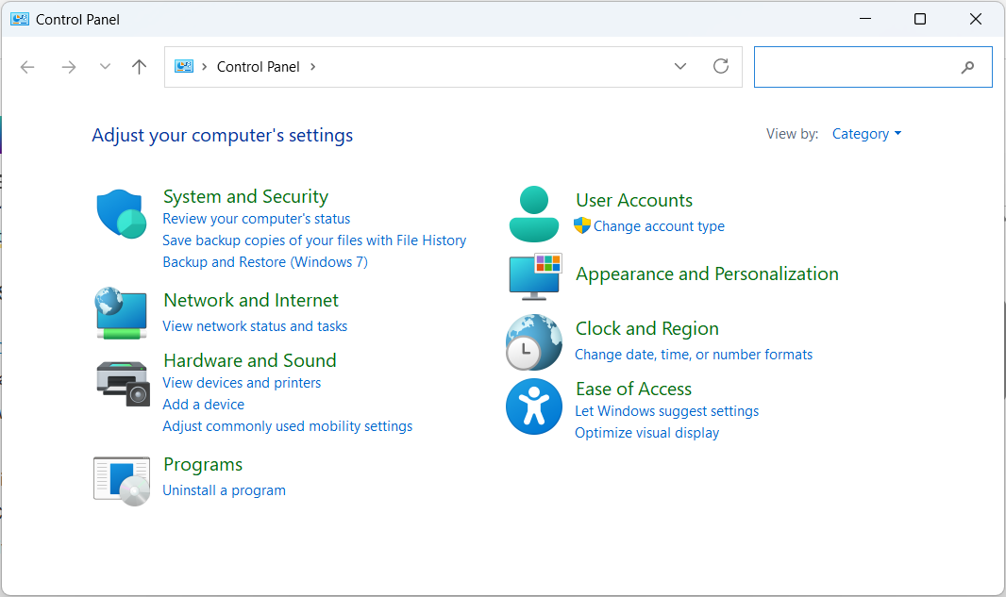Close the Control Panel window

(x=975, y=19)
